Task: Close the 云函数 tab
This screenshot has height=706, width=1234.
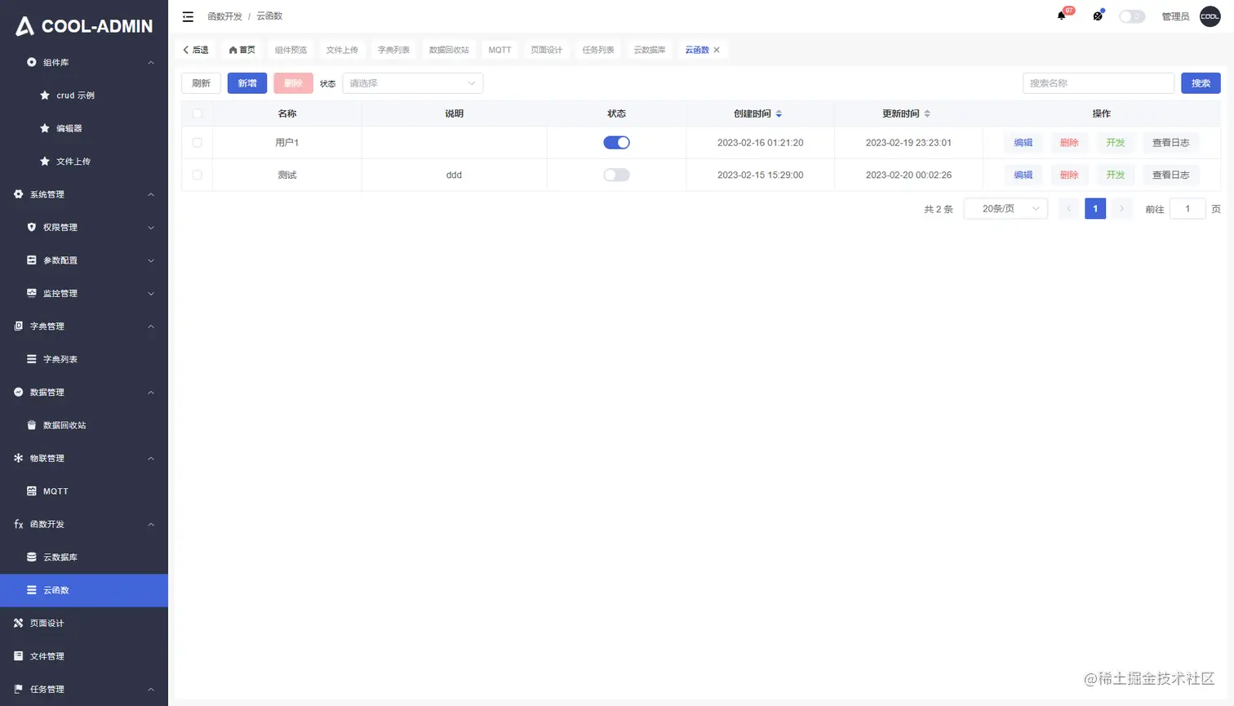Action: pyautogui.click(x=717, y=50)
